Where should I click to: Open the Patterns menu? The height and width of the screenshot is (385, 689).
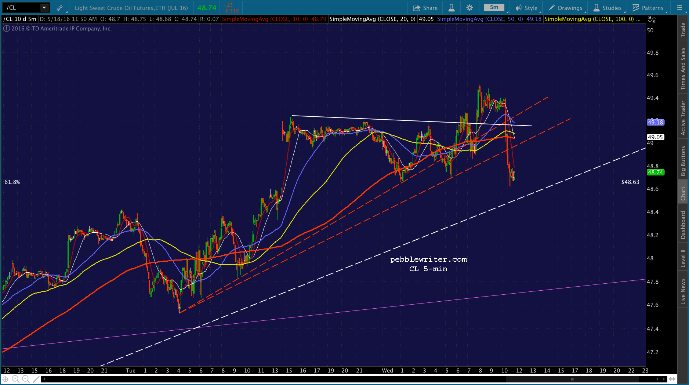[648, 8]
